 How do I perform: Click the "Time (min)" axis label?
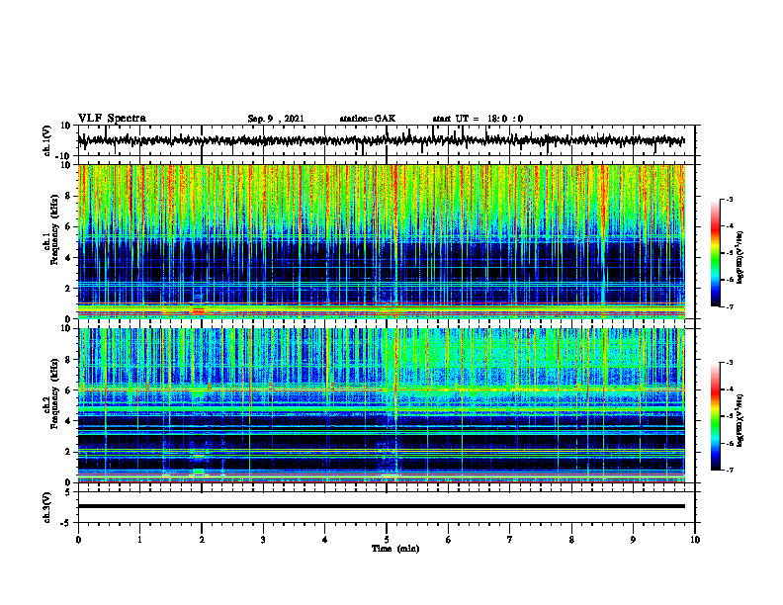pos(395,549)
